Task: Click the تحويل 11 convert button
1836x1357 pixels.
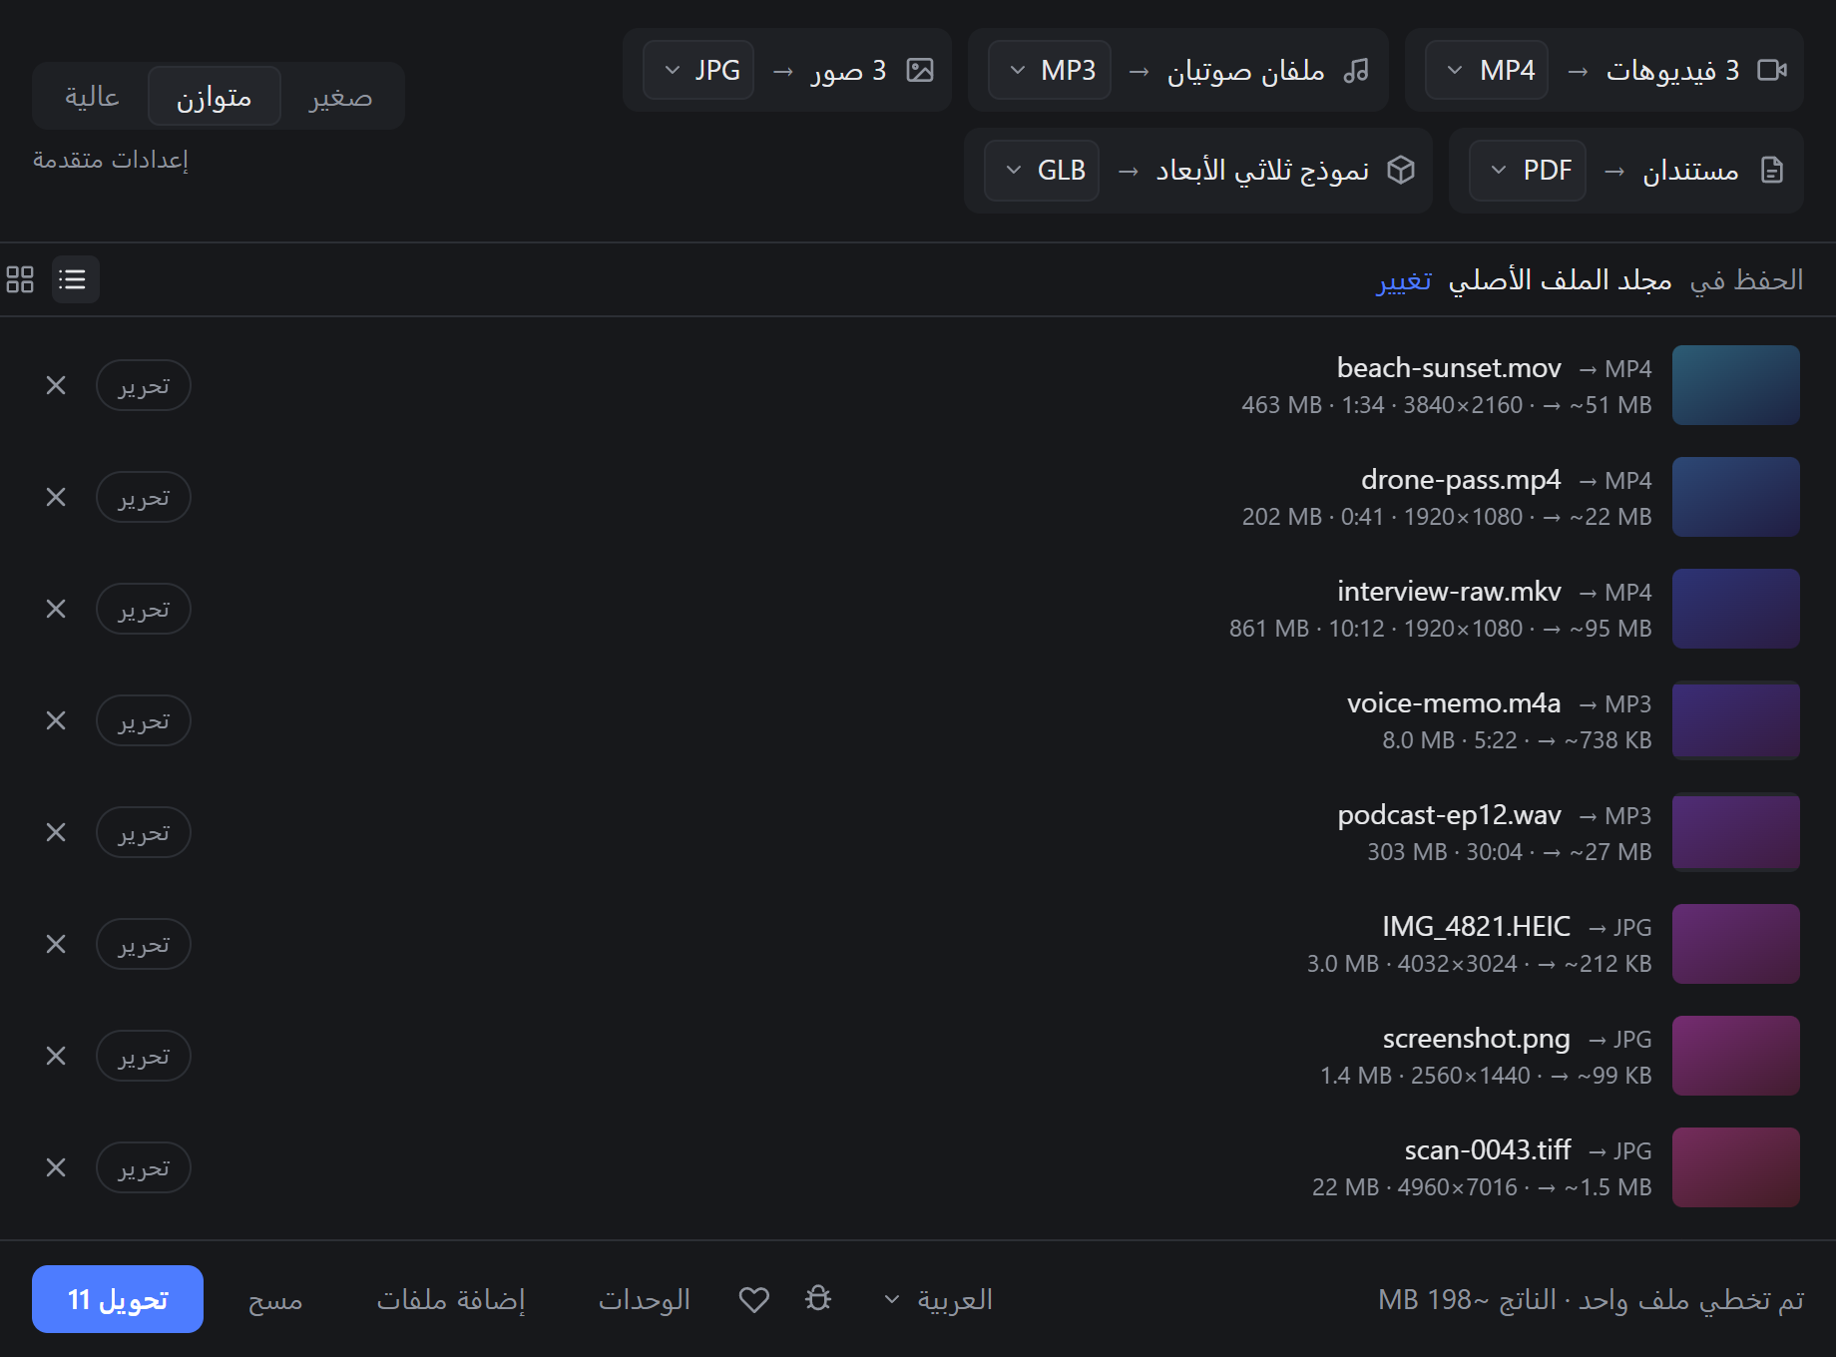Action: [118, 1299]
